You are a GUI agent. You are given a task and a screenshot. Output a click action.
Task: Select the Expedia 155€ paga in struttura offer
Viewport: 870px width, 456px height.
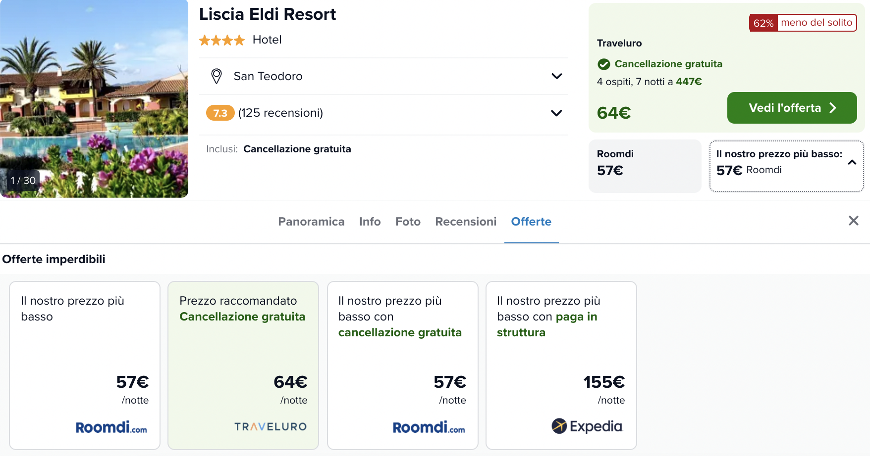tap(561, 365)
